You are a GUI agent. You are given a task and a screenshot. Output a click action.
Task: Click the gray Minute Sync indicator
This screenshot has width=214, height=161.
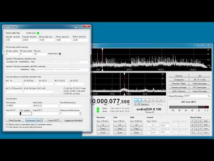click(x=60, y=54)
